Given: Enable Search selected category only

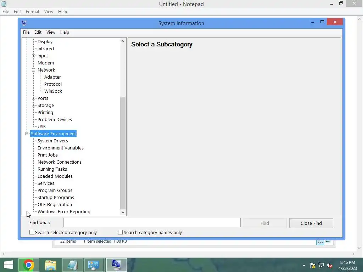Looking at the screenshot, I should (32, 232).
